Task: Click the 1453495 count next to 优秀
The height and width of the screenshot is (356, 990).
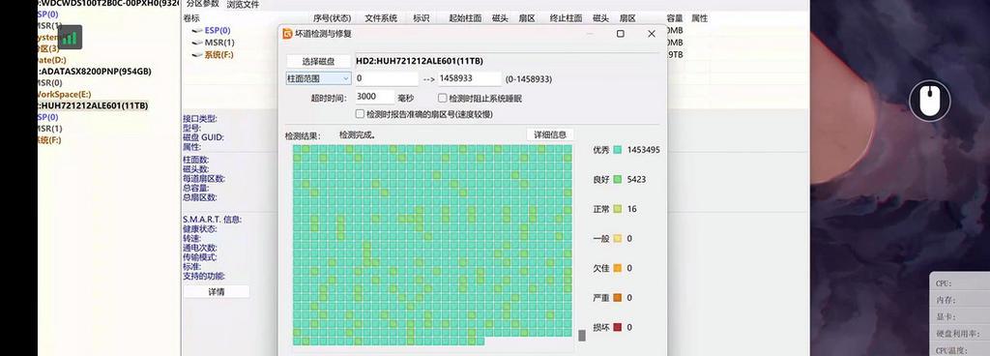Action: point(643,150)
